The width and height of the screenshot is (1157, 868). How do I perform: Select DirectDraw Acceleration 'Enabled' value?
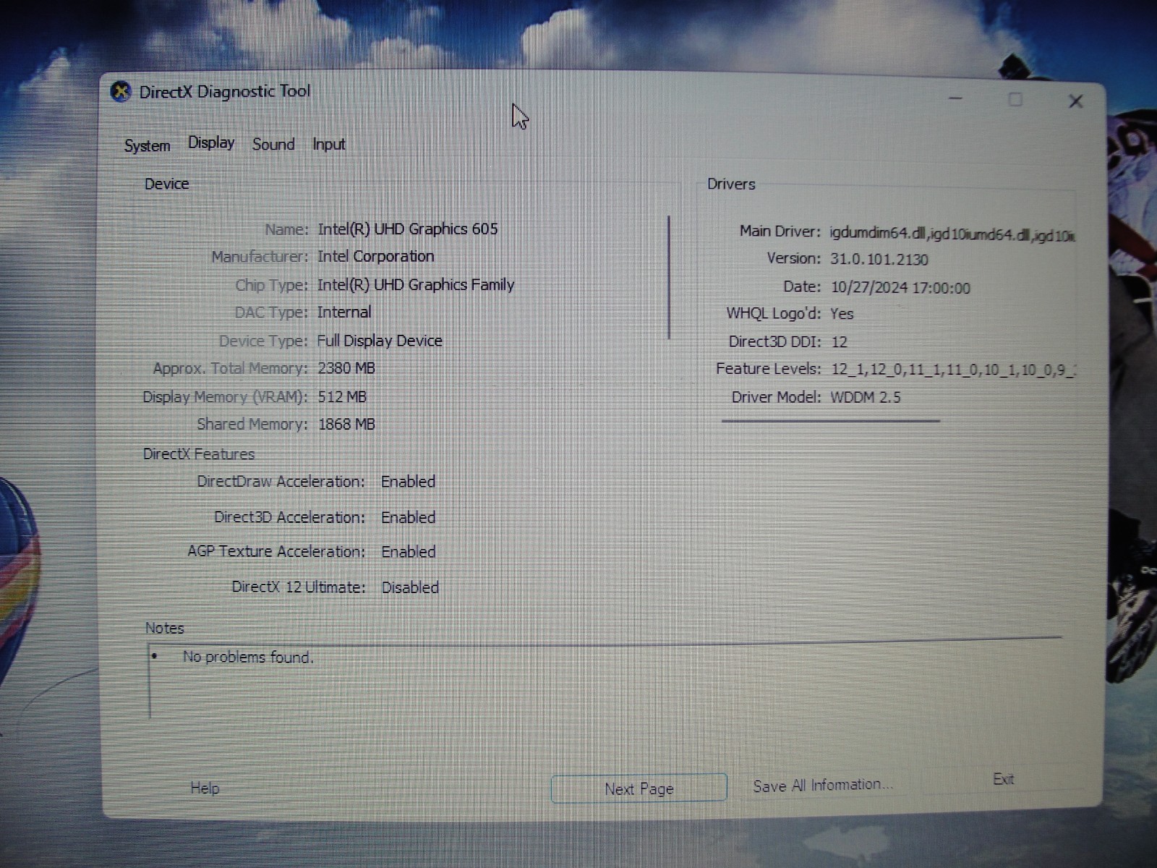pos(408,482)
